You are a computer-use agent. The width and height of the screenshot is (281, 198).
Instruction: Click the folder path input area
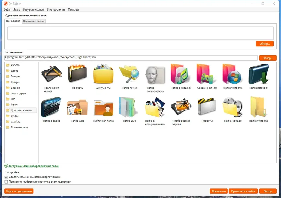click(x=140, y=33)
